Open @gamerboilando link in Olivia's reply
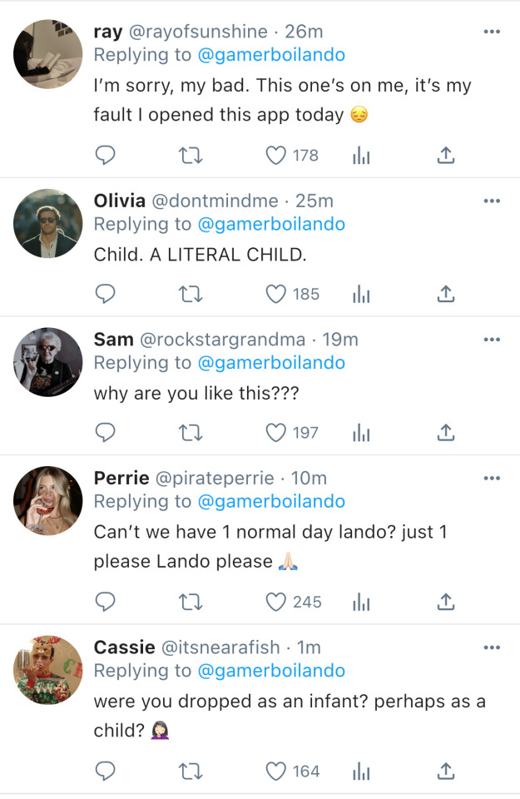The width and height of the screenshot is (520, 799). coord(270,224)
